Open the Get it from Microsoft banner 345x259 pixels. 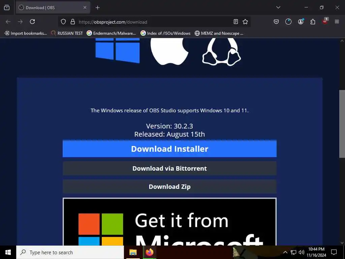[169, 222]
